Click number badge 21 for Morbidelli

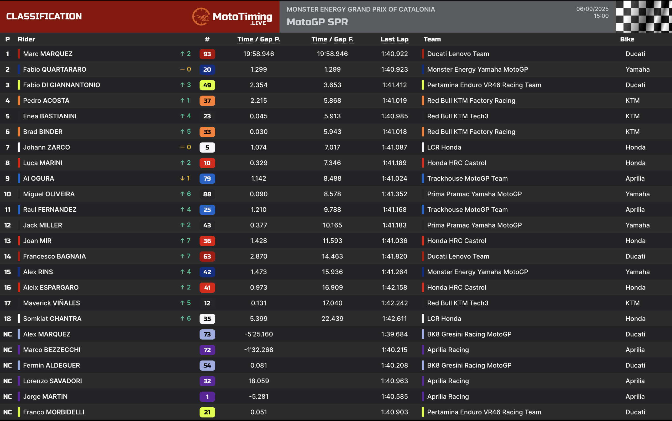click(207, 413)
